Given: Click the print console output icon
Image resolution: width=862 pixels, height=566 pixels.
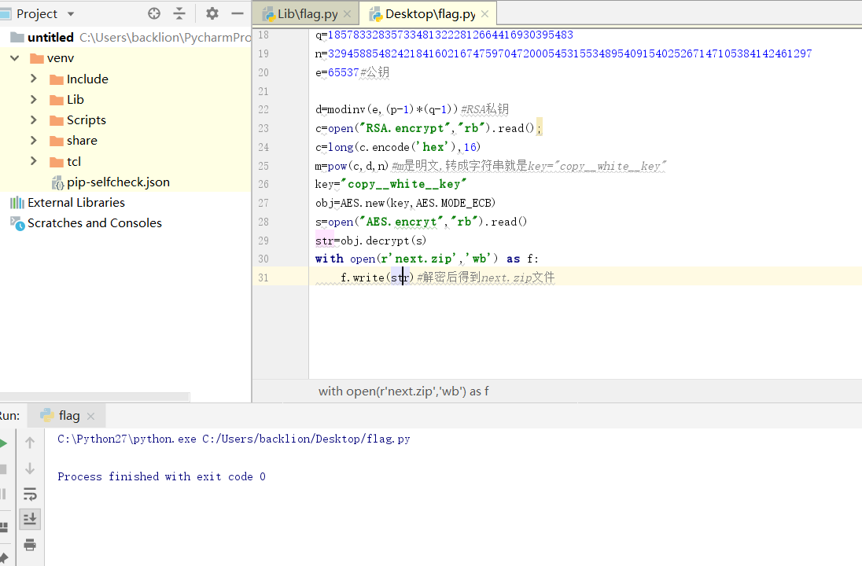Looking at the screenshot, I should [30, 545].
